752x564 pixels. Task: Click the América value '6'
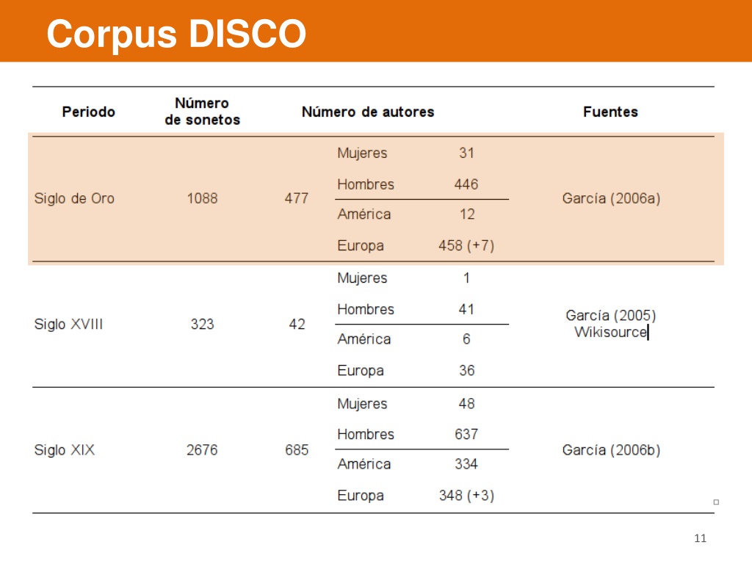coord(466,339)
